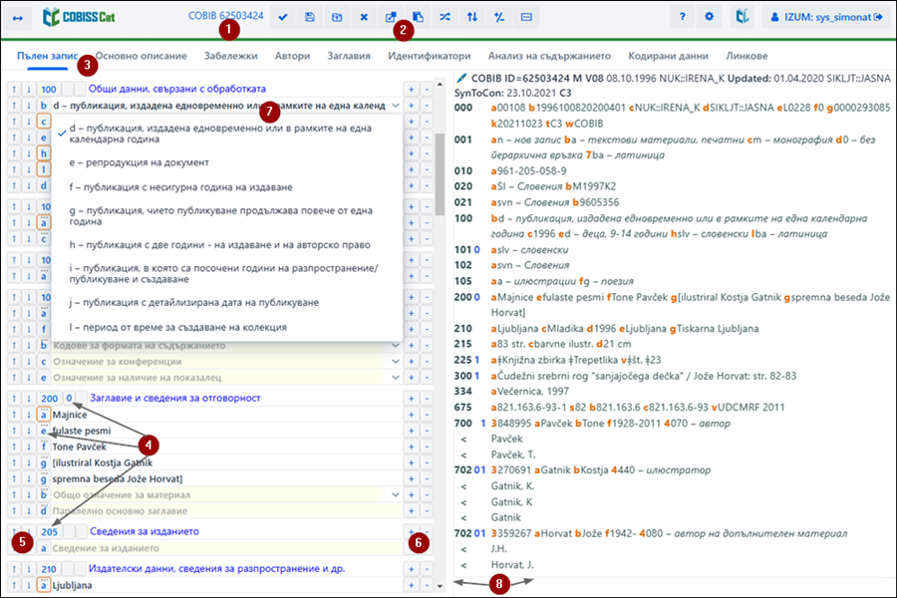Expand Означение за конференции dropdown
The width and height of the screenshot is (897, 598).
[x=396, y=362]
